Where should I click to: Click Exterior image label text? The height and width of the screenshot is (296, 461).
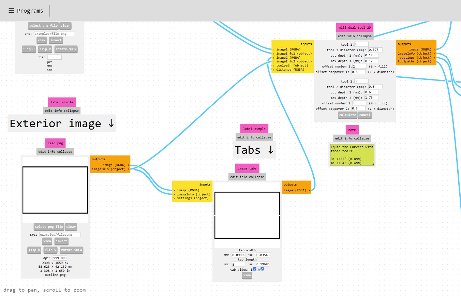62,123
